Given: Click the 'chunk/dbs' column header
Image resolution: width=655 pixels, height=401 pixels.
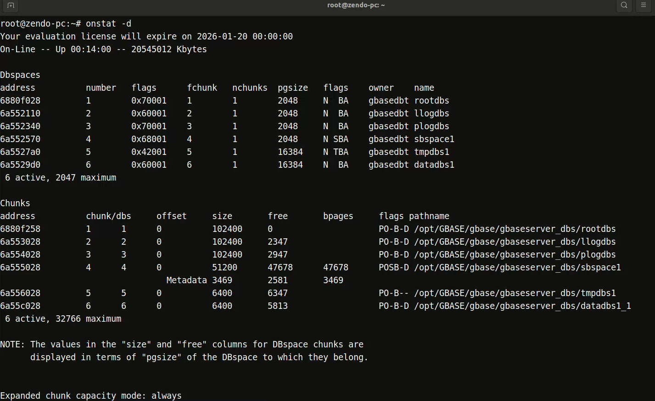Looking at the screenshot, I should click(108, 216).
